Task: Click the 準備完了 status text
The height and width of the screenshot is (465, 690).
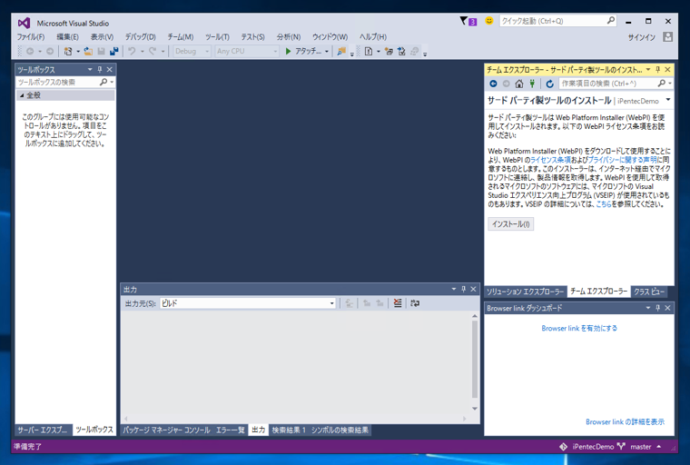Action: (x=28, y=447)
